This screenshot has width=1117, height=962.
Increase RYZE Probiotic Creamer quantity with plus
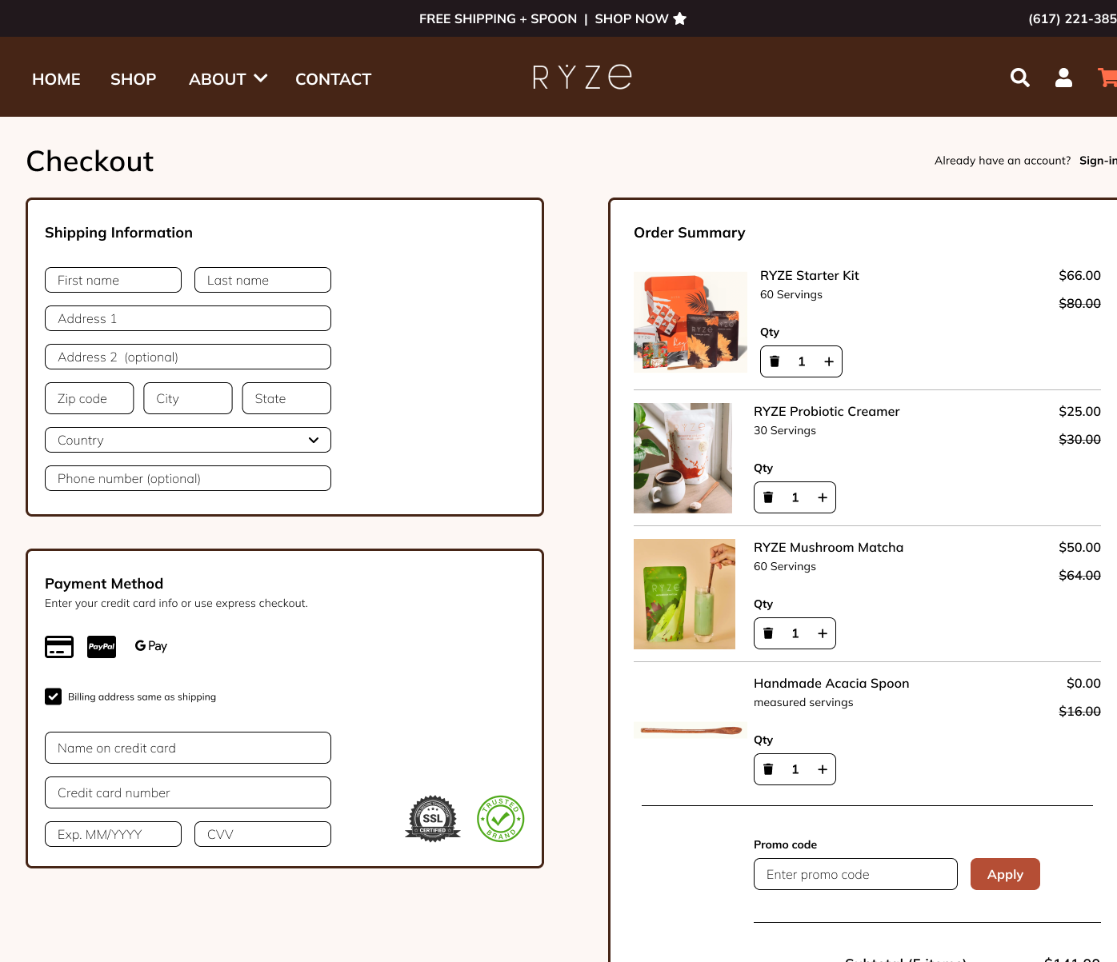pos(823,497)
